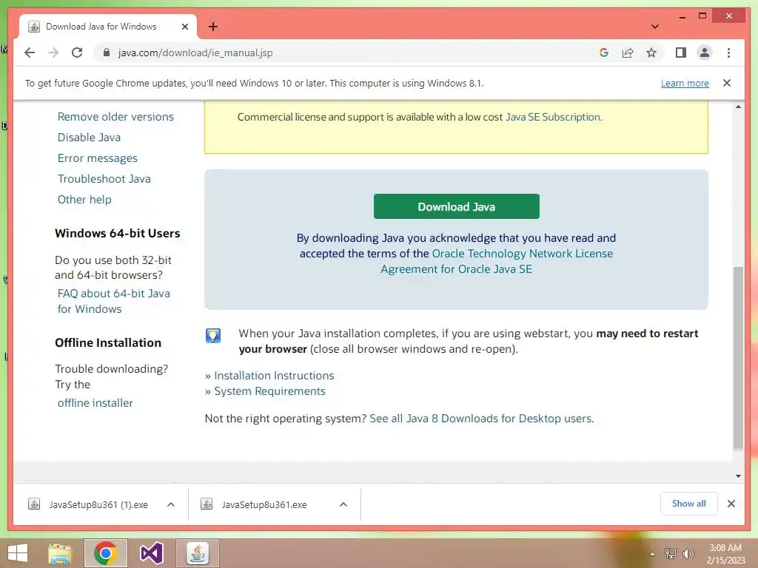
Task: Open the Chrome profile avatar menu
Action: pyautogui.click(x=705, y=53)
